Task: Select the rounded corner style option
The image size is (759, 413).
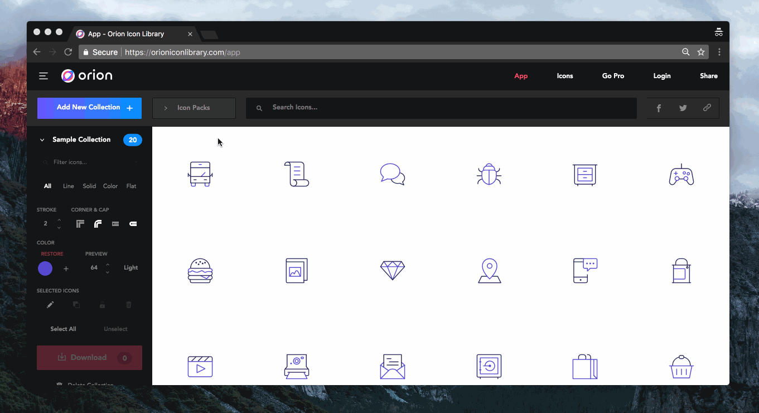Action: [x=98, y=223]
